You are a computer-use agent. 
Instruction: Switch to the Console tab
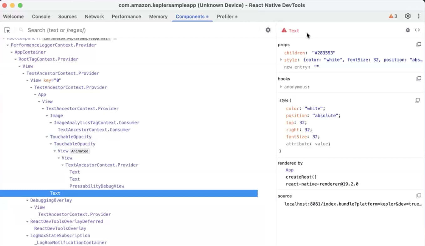(x=41, y=17)
